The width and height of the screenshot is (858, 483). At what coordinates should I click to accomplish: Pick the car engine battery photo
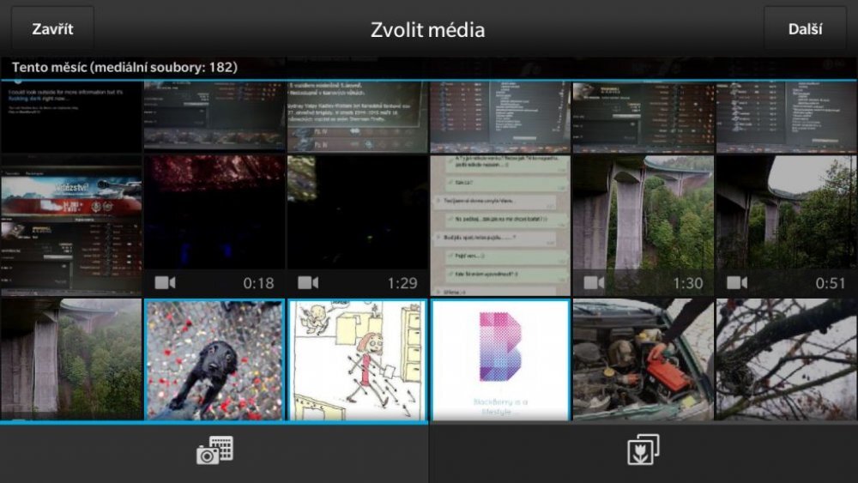point(643,359)
